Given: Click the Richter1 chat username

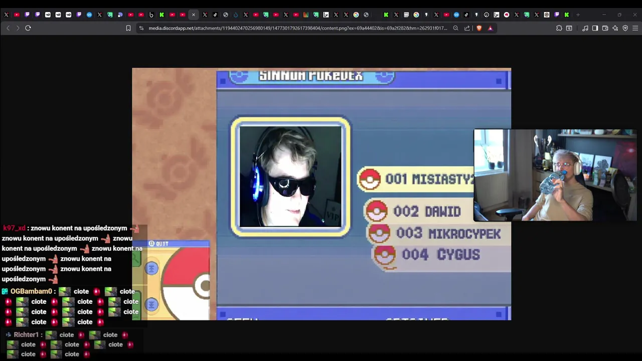Looking at the screenshot, I should click(x=27, y=334).
